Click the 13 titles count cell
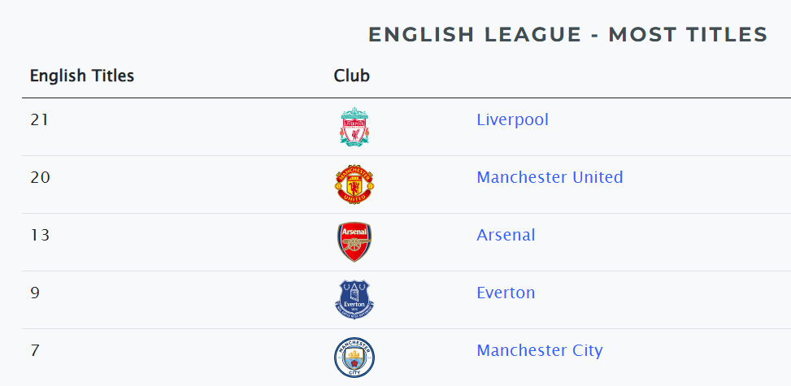 [x=40, y=235]
